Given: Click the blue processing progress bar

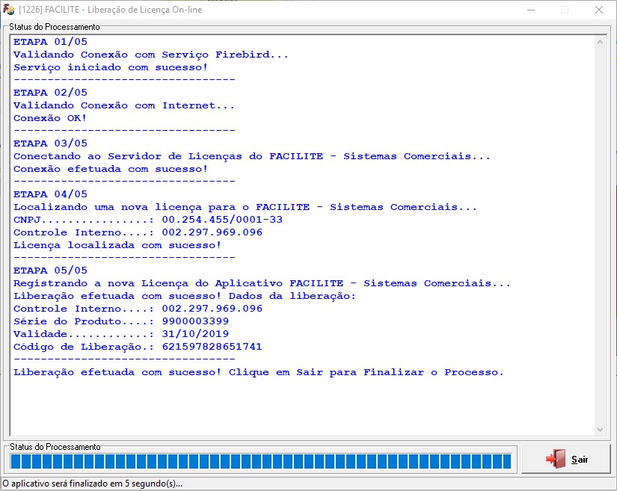Looking at the screenshot, I should pos(261,461).
